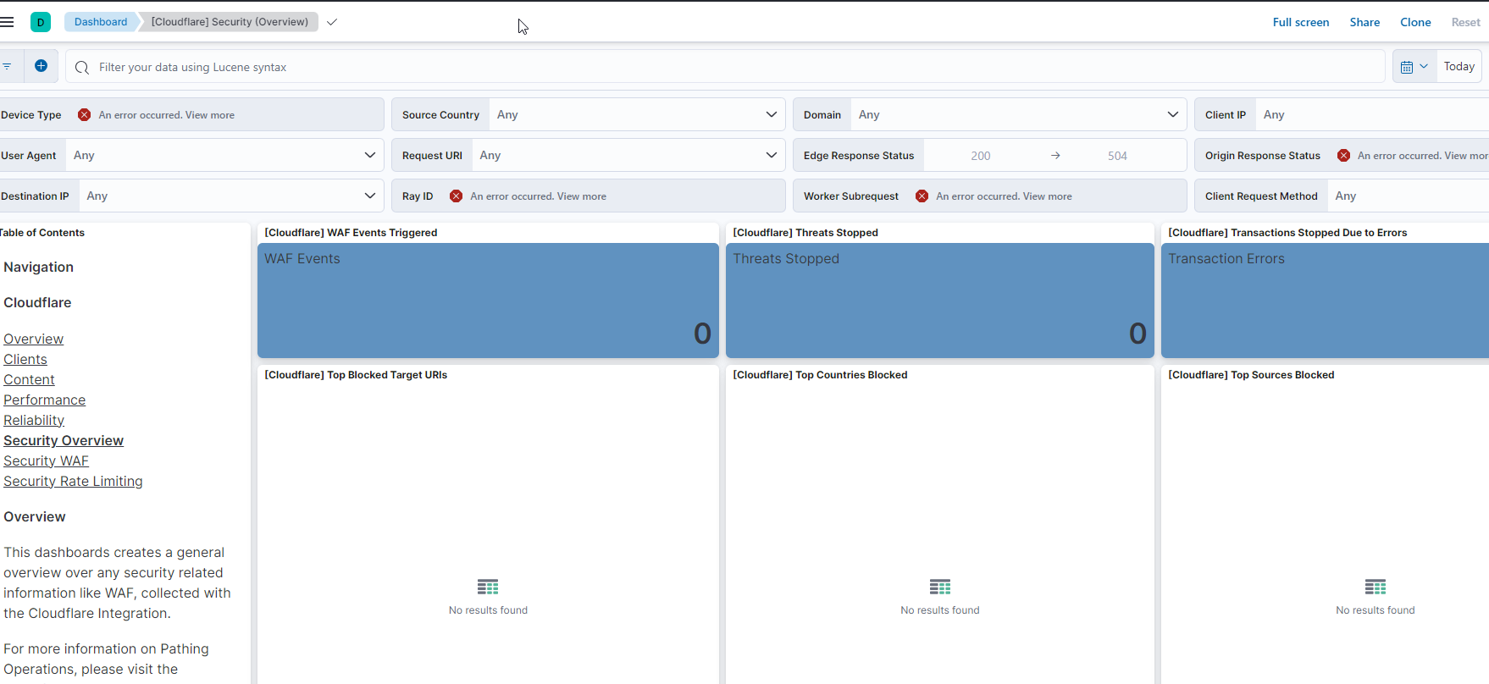
Task: Expand the Request URI dropdown
Action: (771, 155)
